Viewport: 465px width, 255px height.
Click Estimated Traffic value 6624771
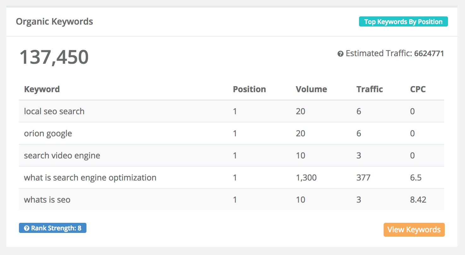pos(429,54)
